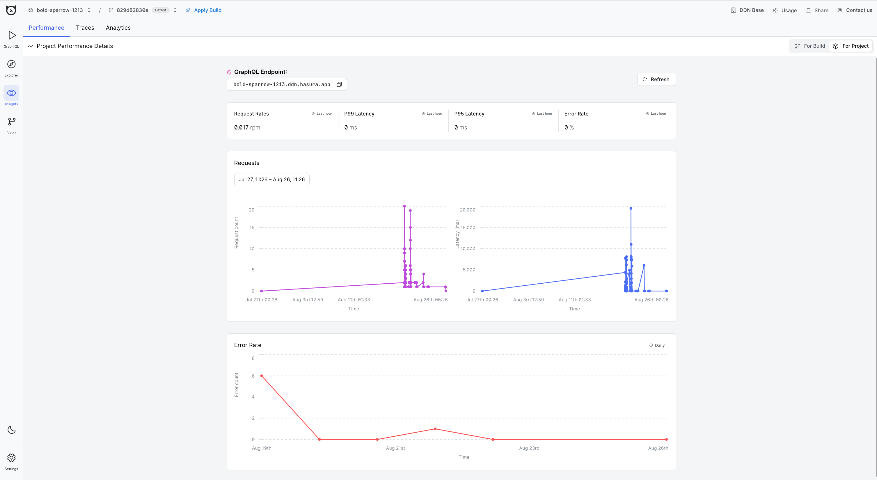
Task: Click the Latest build badge
Action: (x=161, y=10)
